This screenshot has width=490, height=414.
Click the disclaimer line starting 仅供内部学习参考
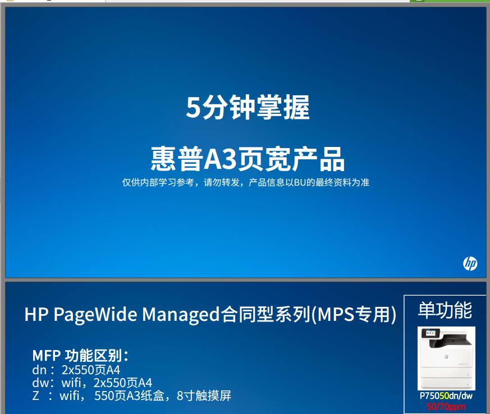[246, 182]
